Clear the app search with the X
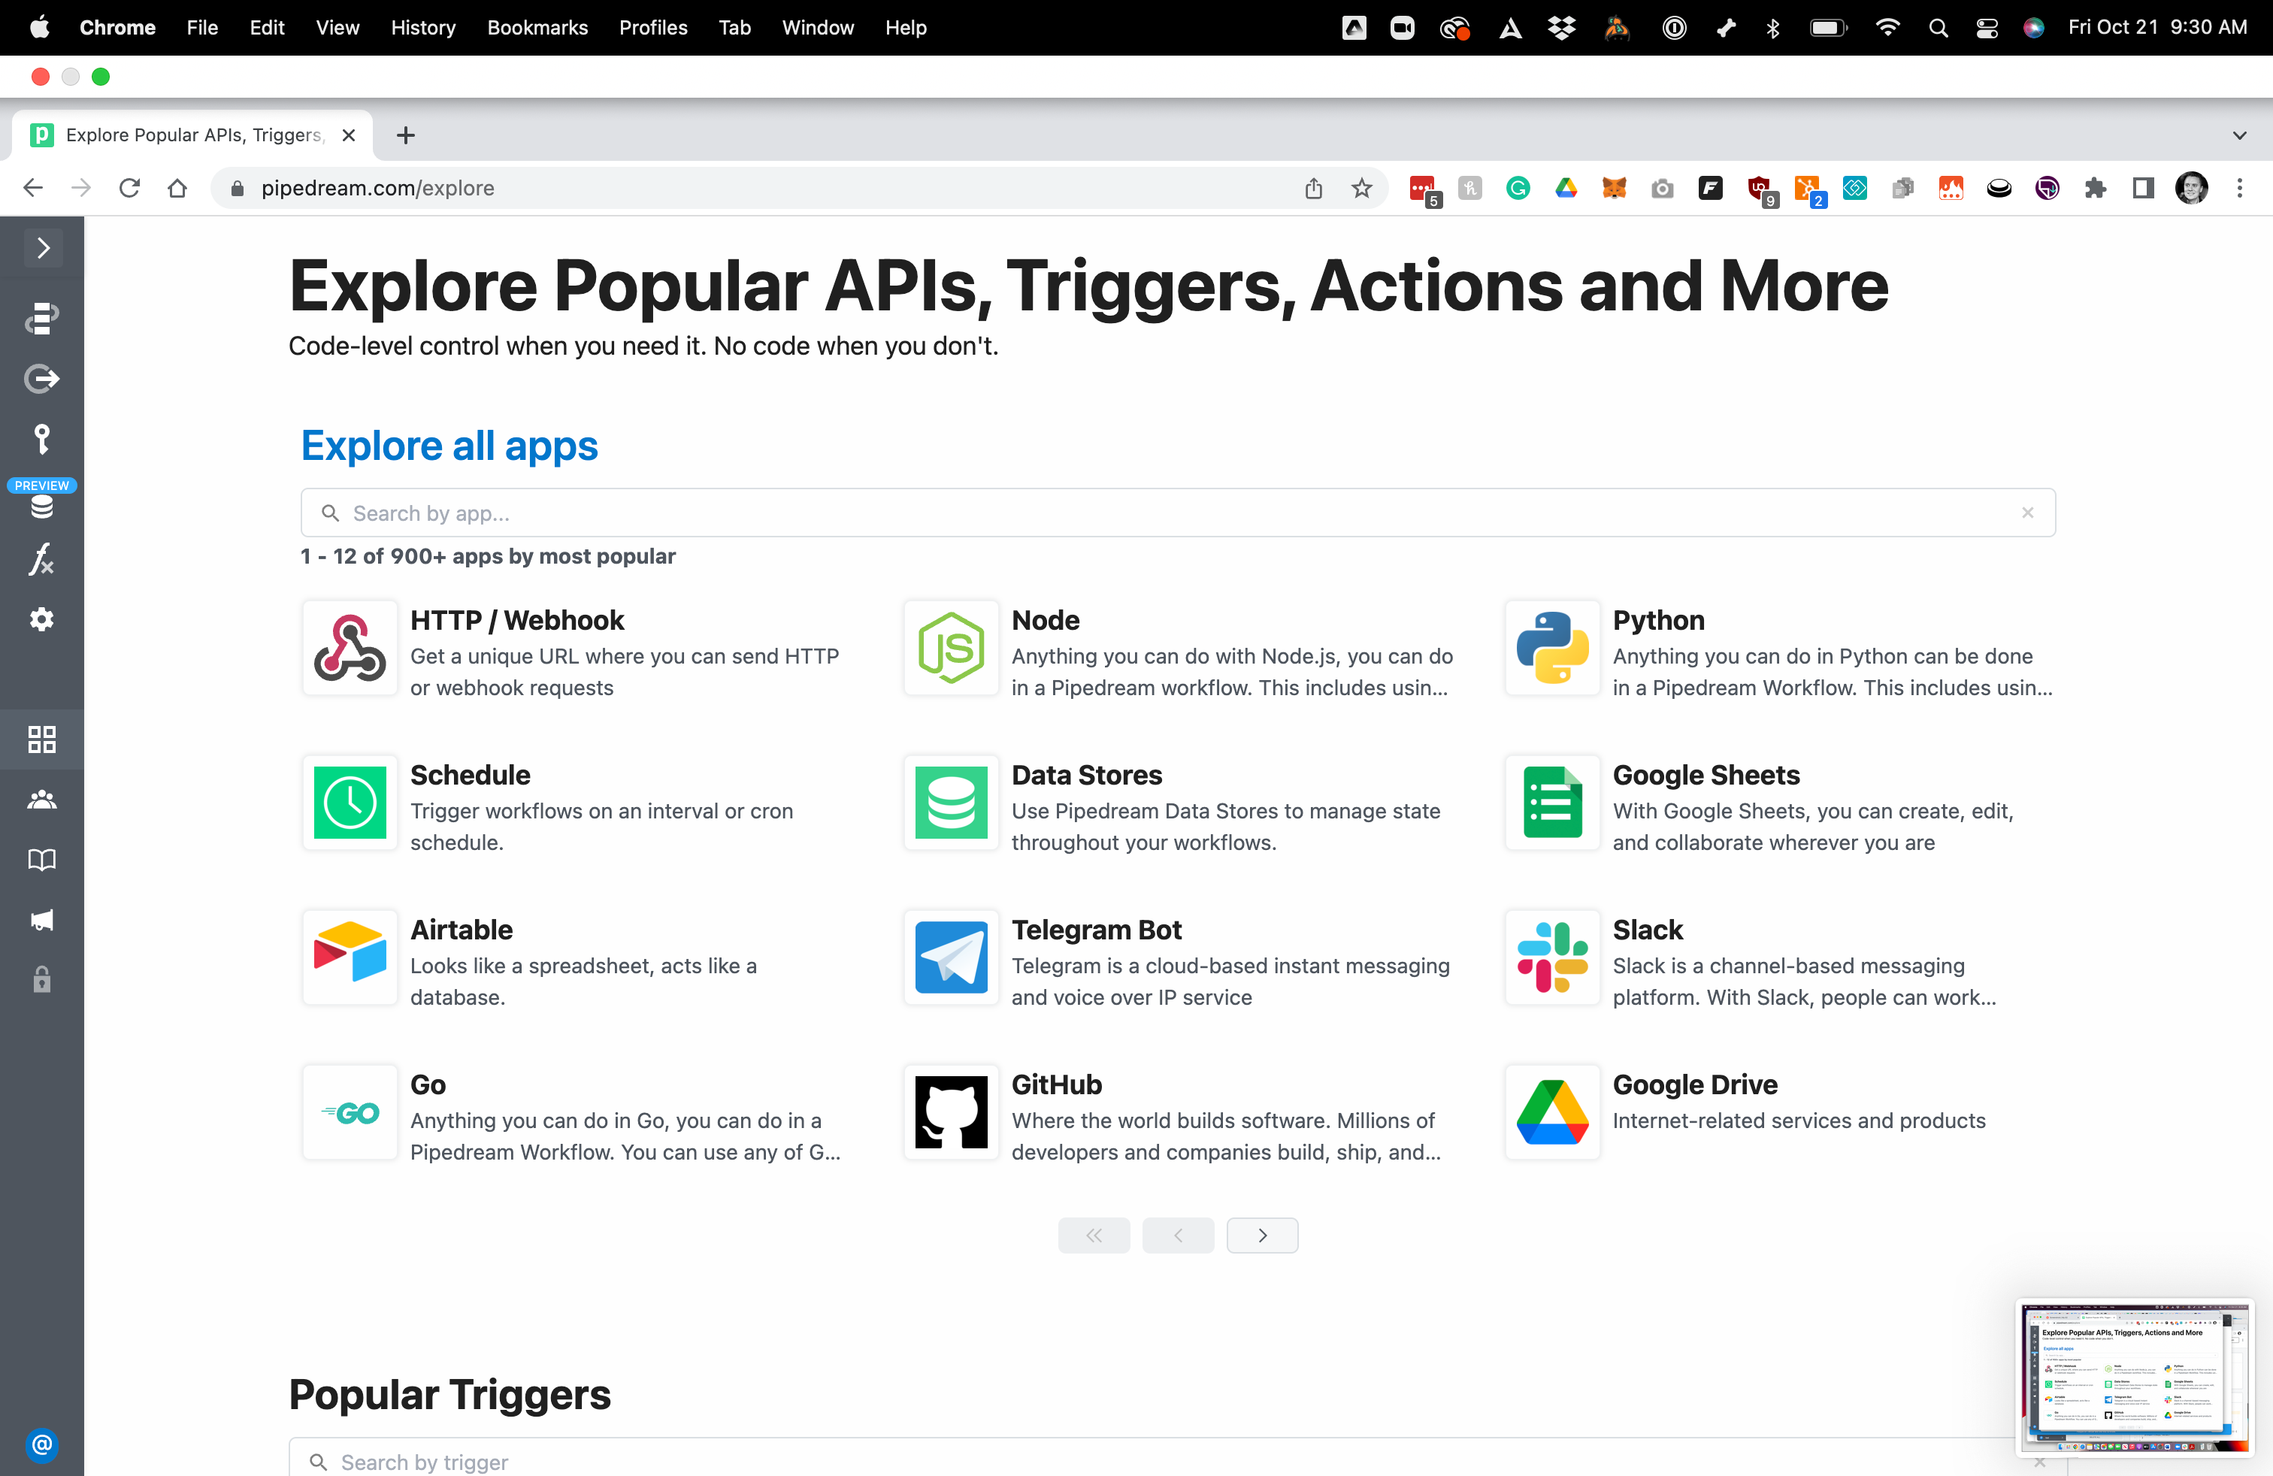This screenshot has height=1476, width=2273. (x=2026, y=513)
